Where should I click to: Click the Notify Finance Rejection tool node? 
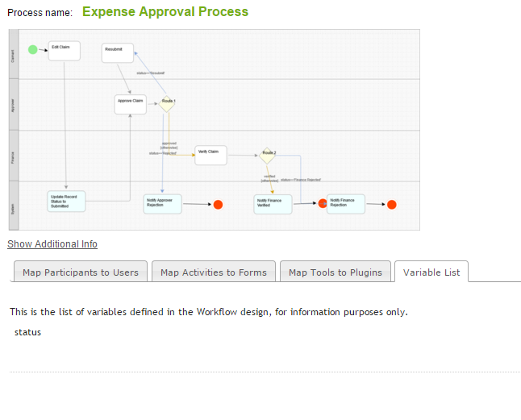pos(346,204)
